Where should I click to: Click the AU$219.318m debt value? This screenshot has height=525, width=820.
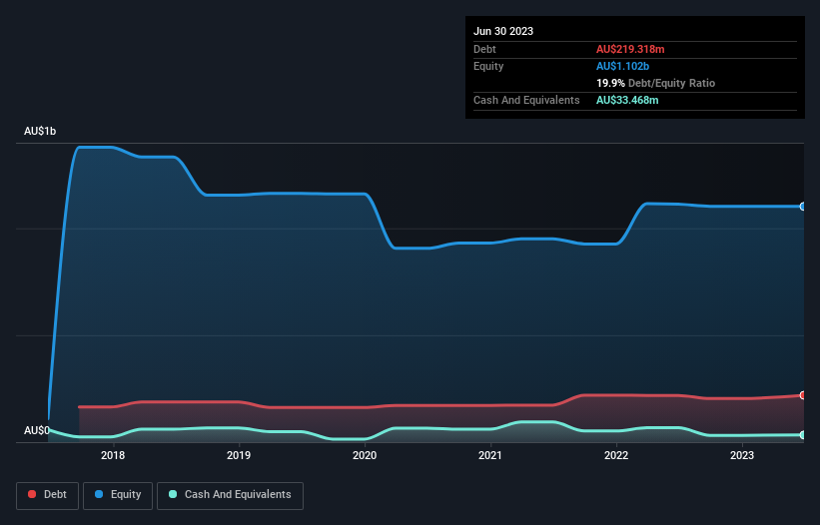point(630,49)
